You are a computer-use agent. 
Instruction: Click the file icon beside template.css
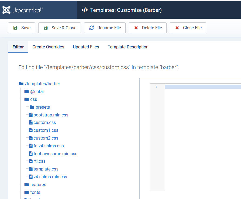[x=31, y=169]
